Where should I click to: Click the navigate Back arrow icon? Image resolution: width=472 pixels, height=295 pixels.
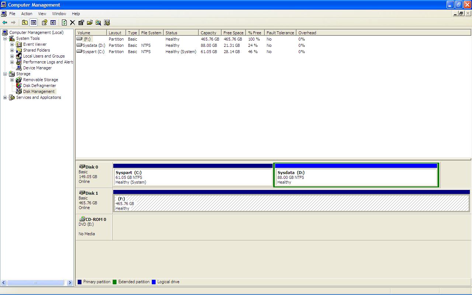[x=5, y=22]
